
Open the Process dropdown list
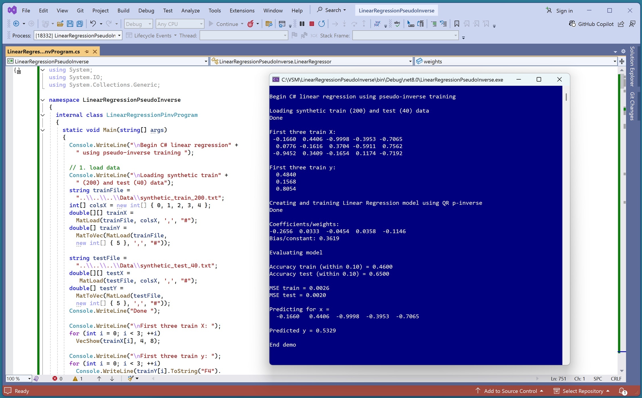(x=119, y=36)
